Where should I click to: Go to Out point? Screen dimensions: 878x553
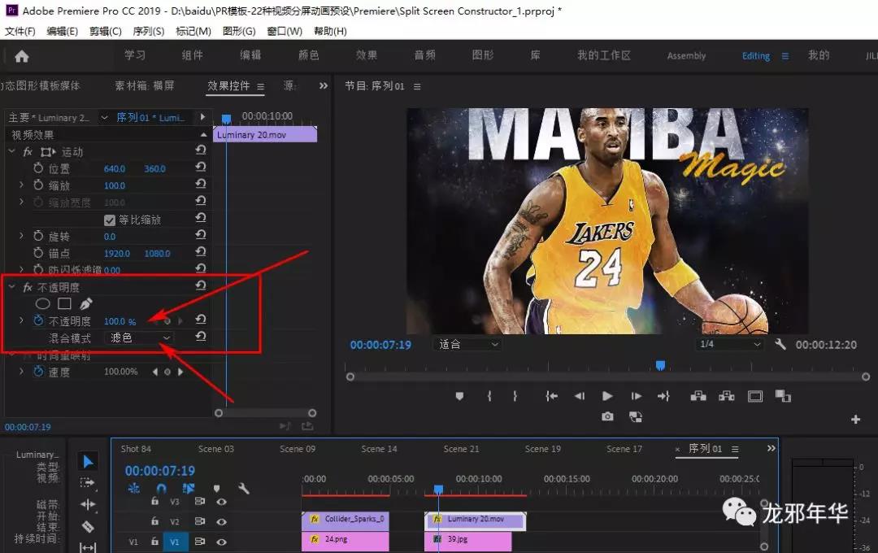point(663,396)
